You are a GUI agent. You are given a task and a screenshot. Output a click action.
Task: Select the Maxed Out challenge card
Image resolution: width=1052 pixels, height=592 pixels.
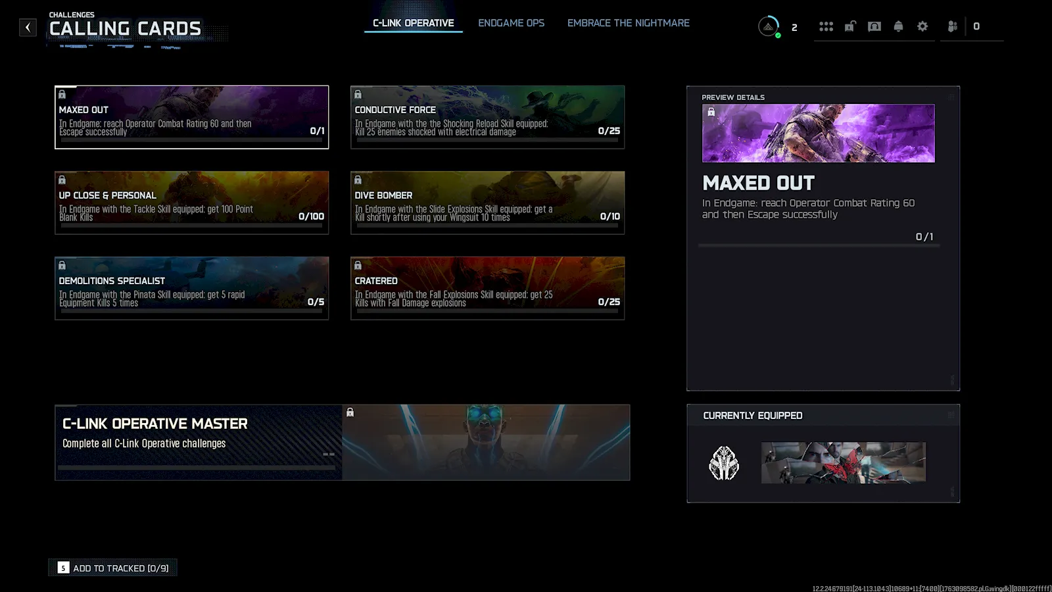[191, 117]
